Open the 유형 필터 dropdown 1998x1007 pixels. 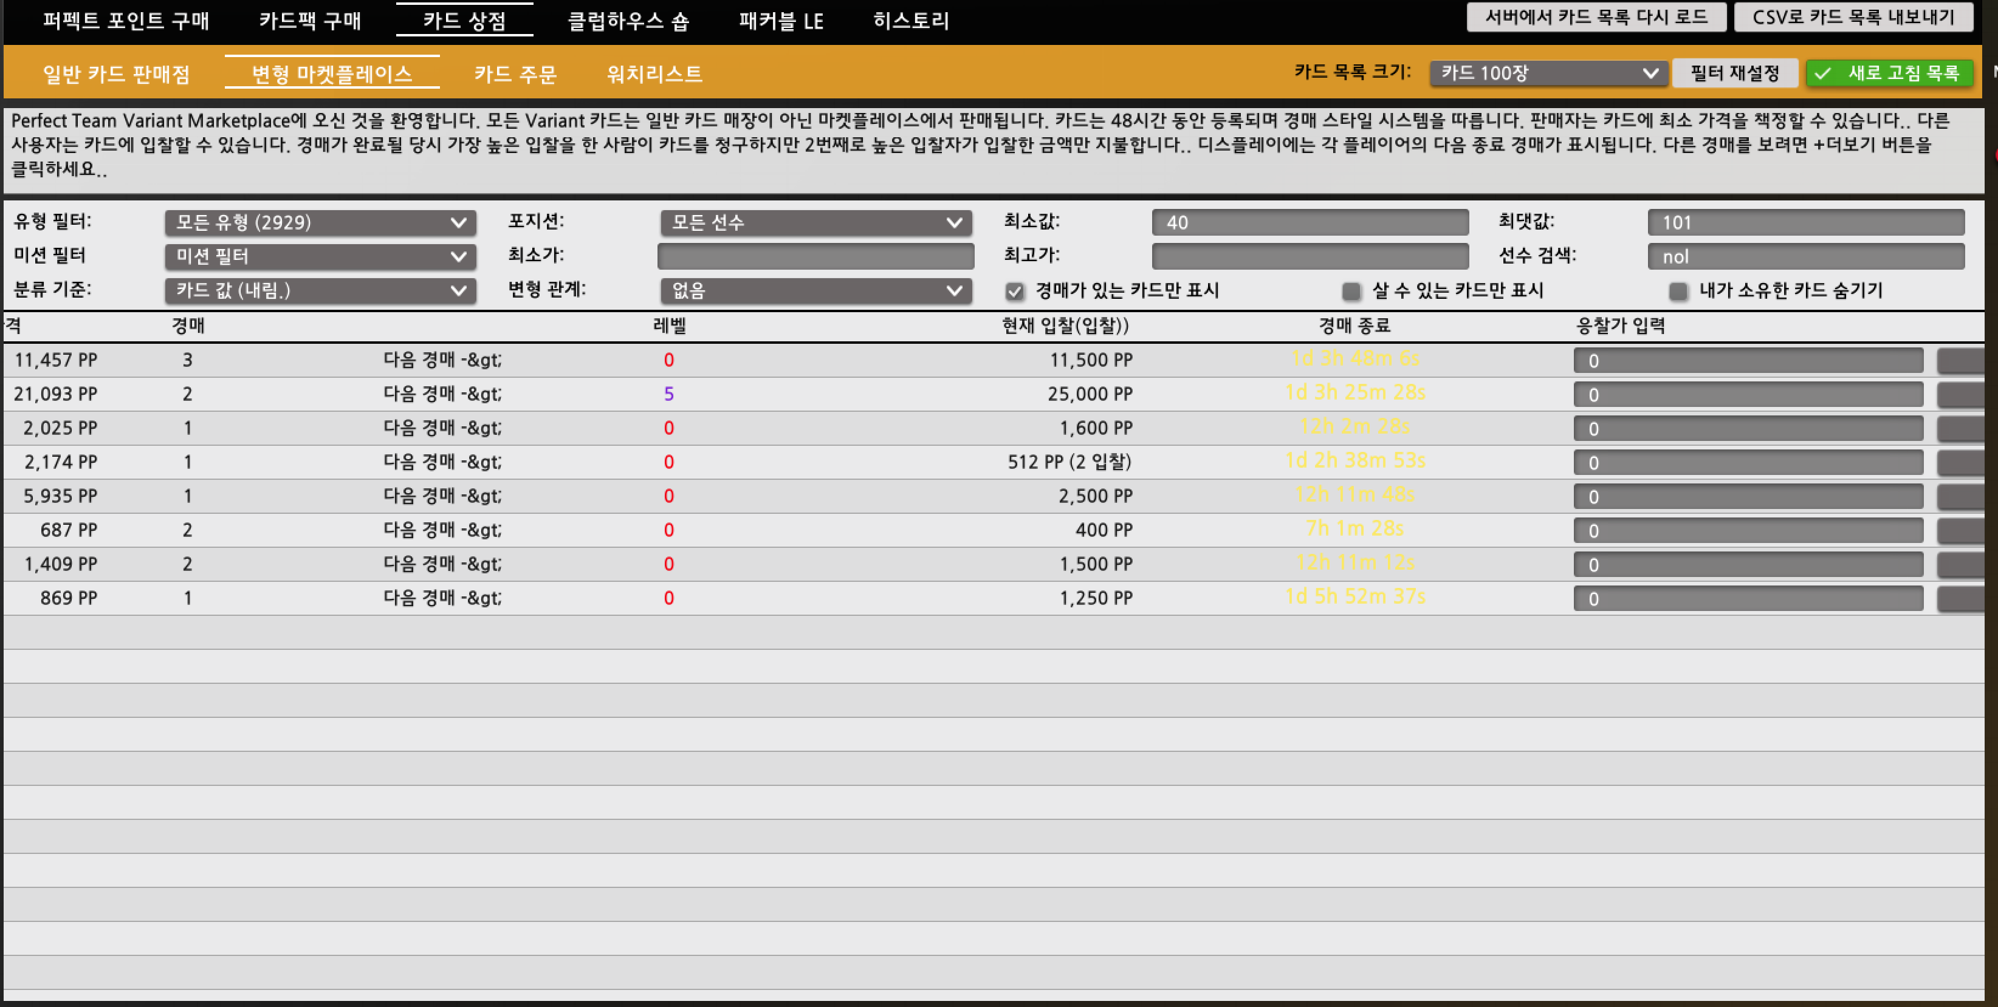(320, 222)
